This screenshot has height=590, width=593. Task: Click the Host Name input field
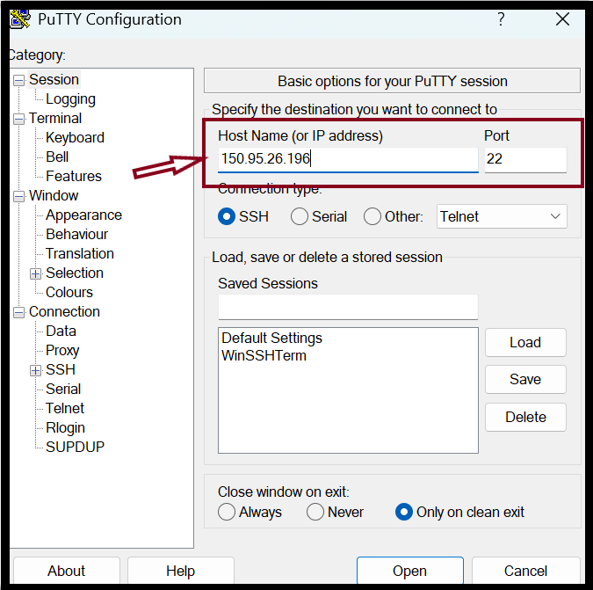(348, 159)
